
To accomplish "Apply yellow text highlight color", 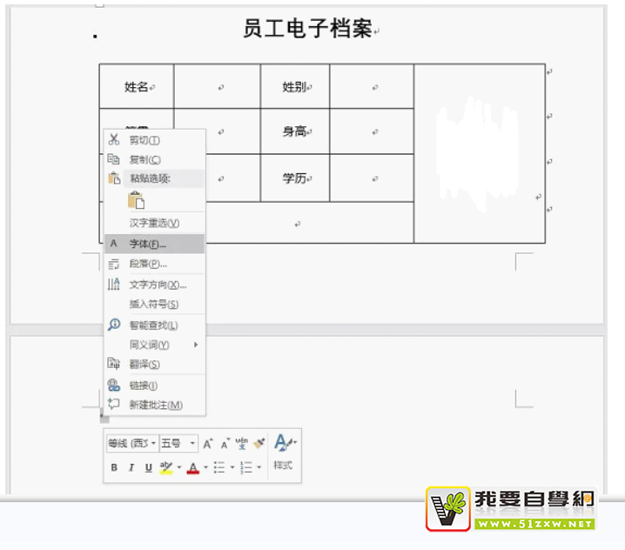I will click(165, 468).
